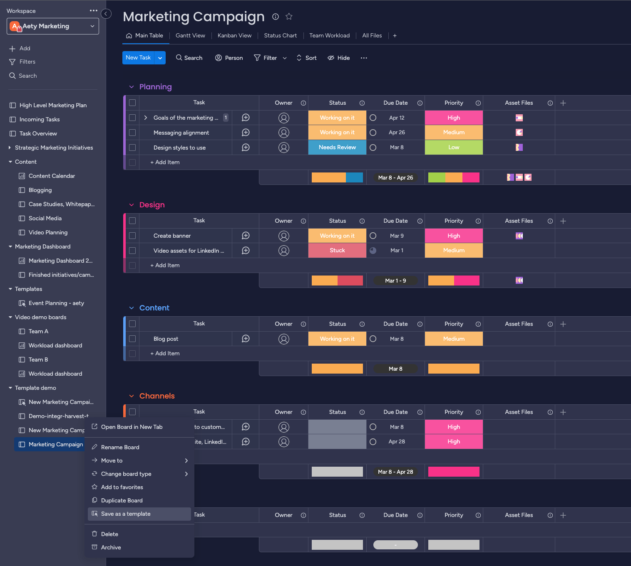Check the Messaging alignment row checkbox
The height and width of the screenshot is (566, 631).
132,133
